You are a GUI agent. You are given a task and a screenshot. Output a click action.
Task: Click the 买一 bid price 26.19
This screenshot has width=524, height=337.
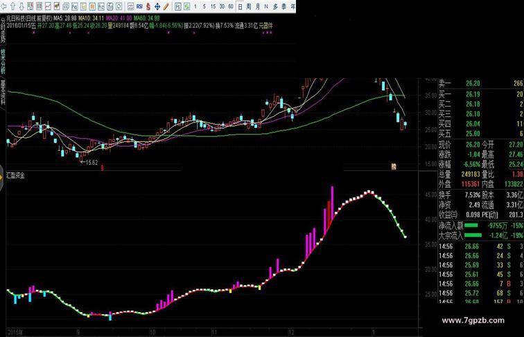point(473,94)
